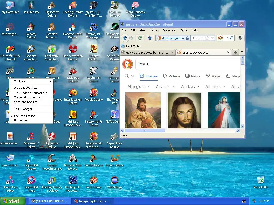Select the Recycle Bin desktop icon
The width and height of the screenshot is (274, 205).
[x=261, y=182]
